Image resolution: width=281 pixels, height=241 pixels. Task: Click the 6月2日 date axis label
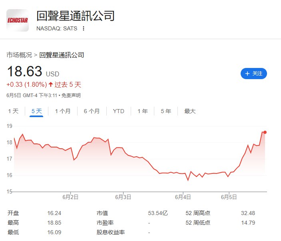coord(70,197)
